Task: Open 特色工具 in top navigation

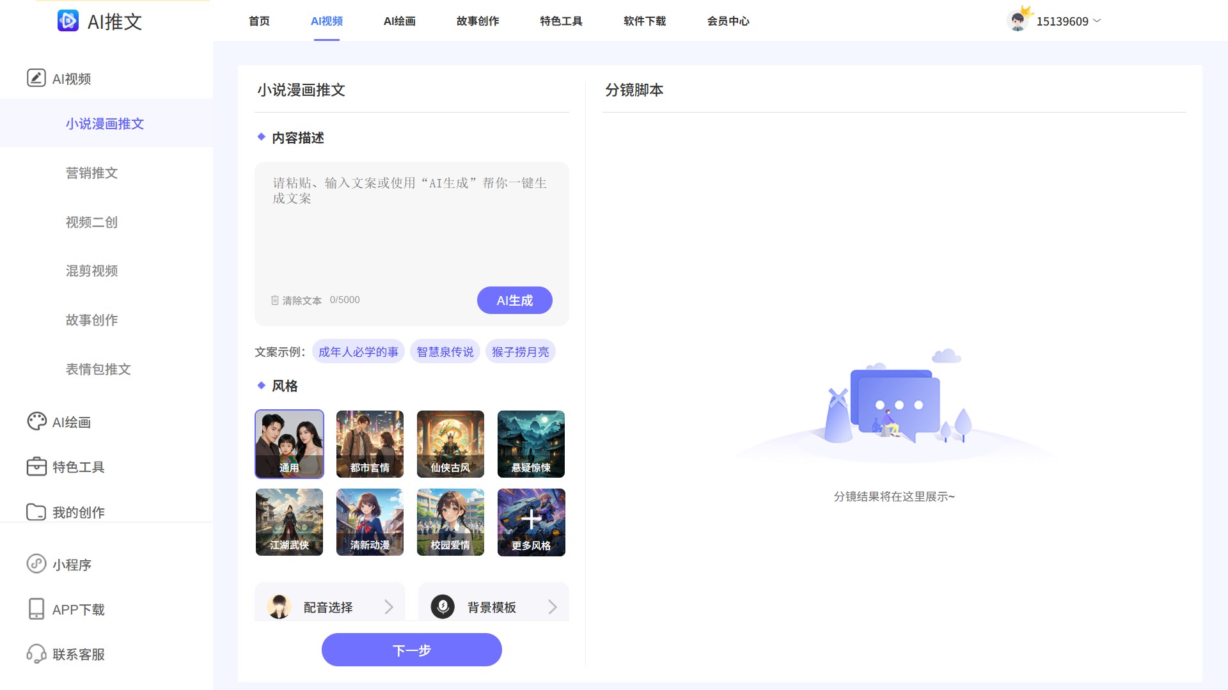Action: 561,21
